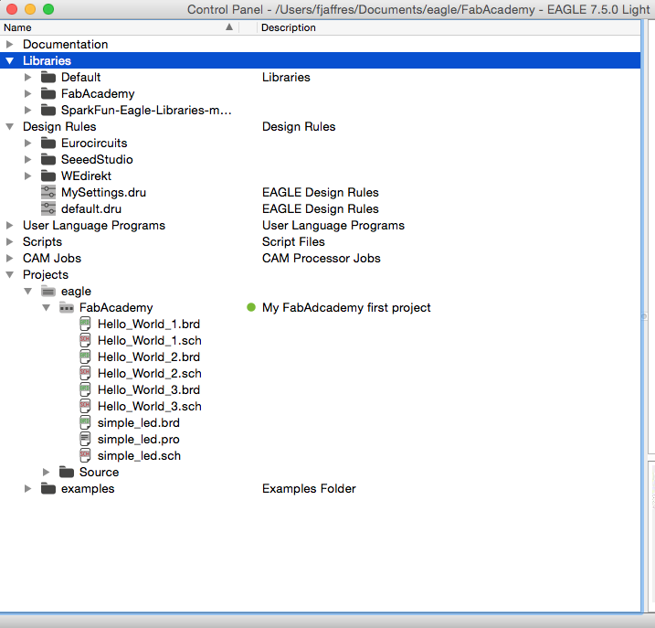Expand the CAM Jobs node
This screenshot has width=655, height=628.
[x=10, y=259]
